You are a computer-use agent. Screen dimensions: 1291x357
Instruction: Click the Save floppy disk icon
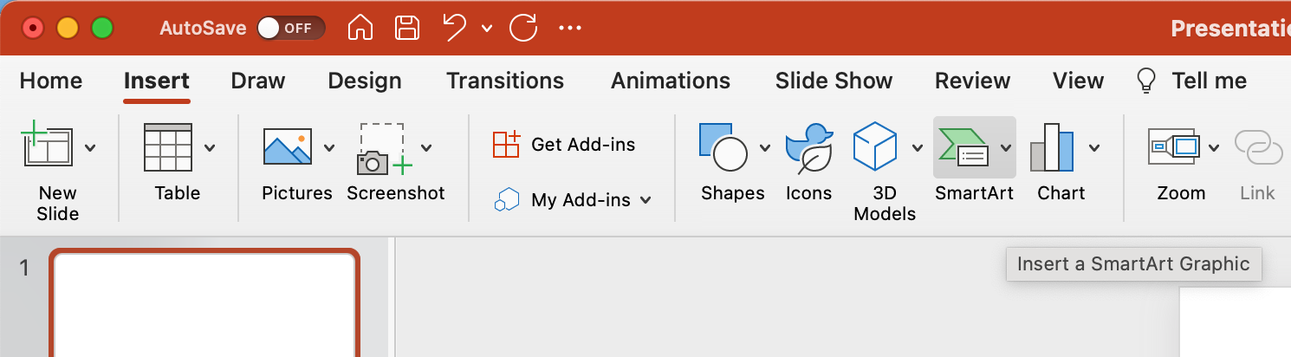407,28
